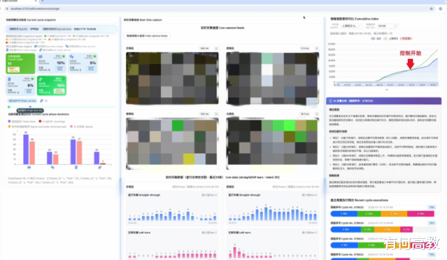Viewport: 447px width, 260px height.
Task: Click the green Overall index card
Action: tap(21, 63)
